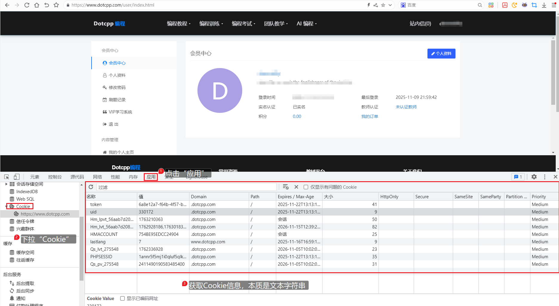The height and width of the screenshot is (306, 559).
Task: Open the 编程教程 dropdown menu
Action: [178, 24]
